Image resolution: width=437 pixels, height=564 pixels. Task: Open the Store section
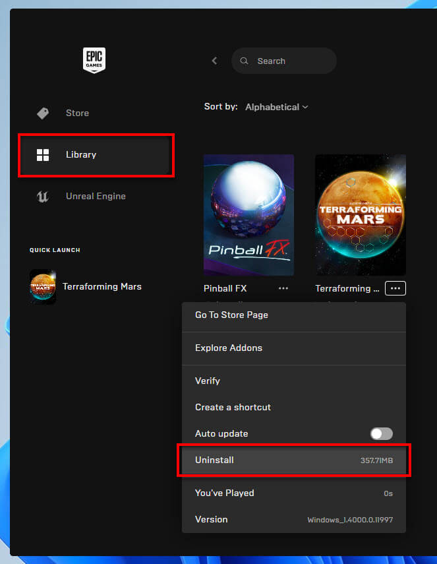pyautogui.click(x=94, y=113)
